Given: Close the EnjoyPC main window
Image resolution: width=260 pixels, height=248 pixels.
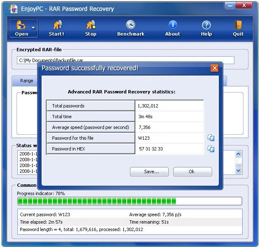Looking at the screenshot, I should click(244, 5).
